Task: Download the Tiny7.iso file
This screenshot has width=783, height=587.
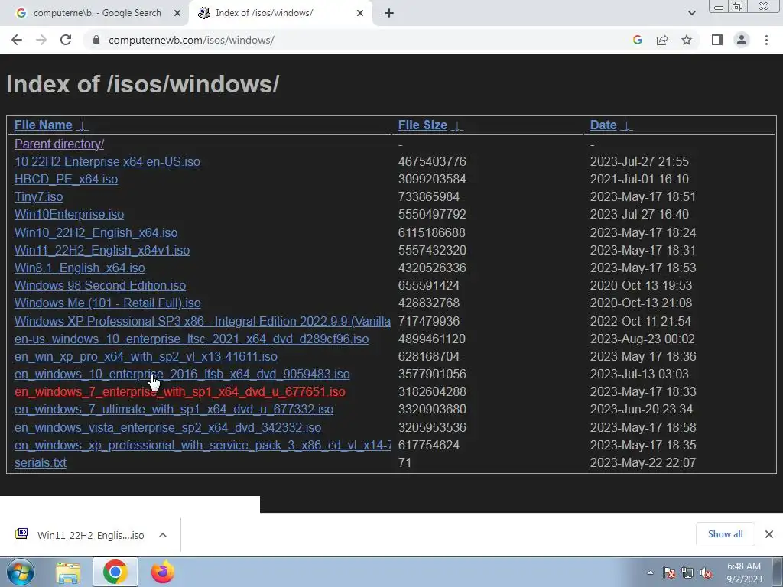Action: (38, 196)
